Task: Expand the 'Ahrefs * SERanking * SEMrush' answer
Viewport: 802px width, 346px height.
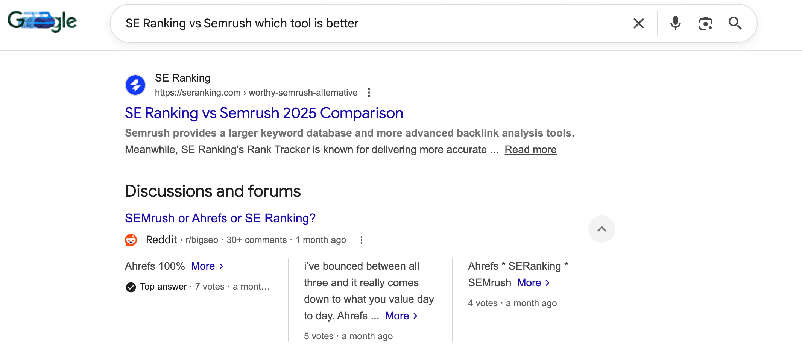Action: click(529, 282)
